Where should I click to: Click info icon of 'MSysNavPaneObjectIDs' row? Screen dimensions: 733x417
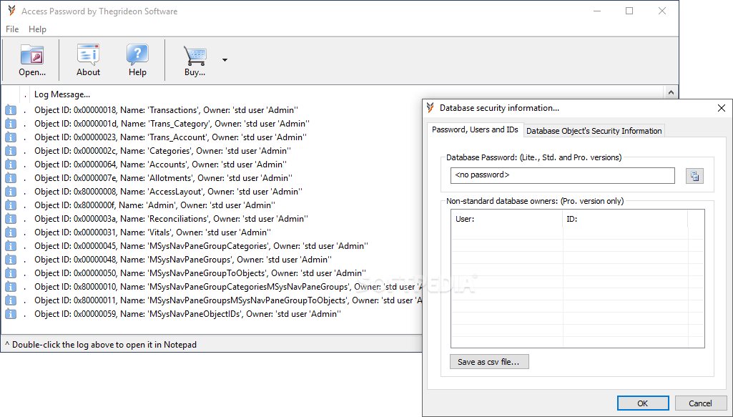coord(11,314)
